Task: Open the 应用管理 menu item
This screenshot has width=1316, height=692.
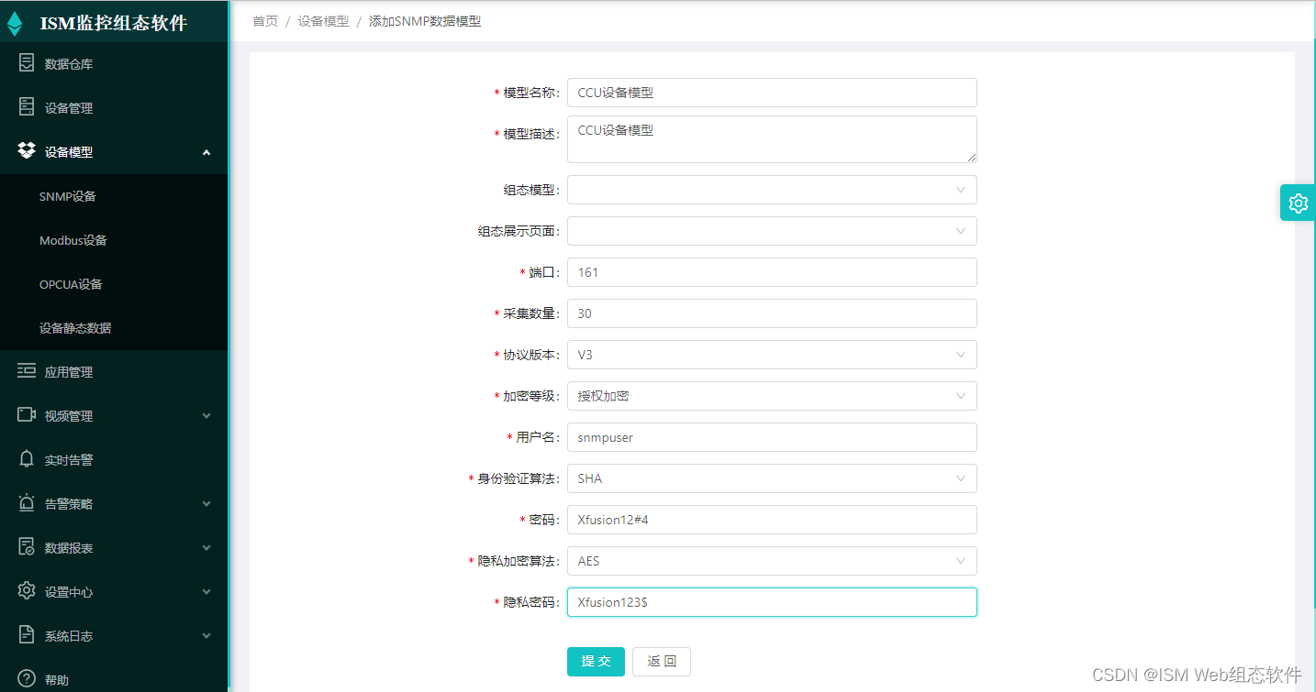Action: coord(114,372)
